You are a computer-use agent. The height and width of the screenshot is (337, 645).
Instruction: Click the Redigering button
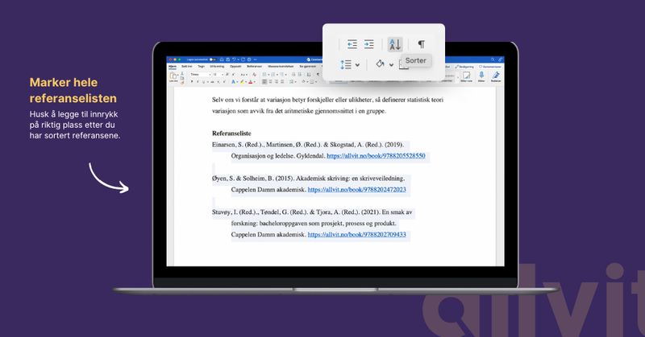tap(464, 67)
